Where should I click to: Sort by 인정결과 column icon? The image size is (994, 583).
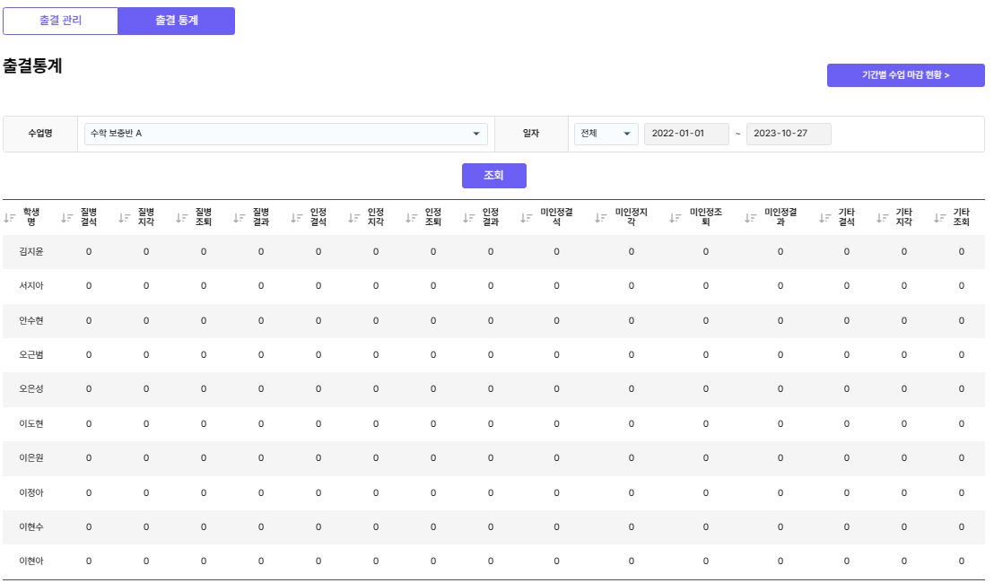coord(468,218)
